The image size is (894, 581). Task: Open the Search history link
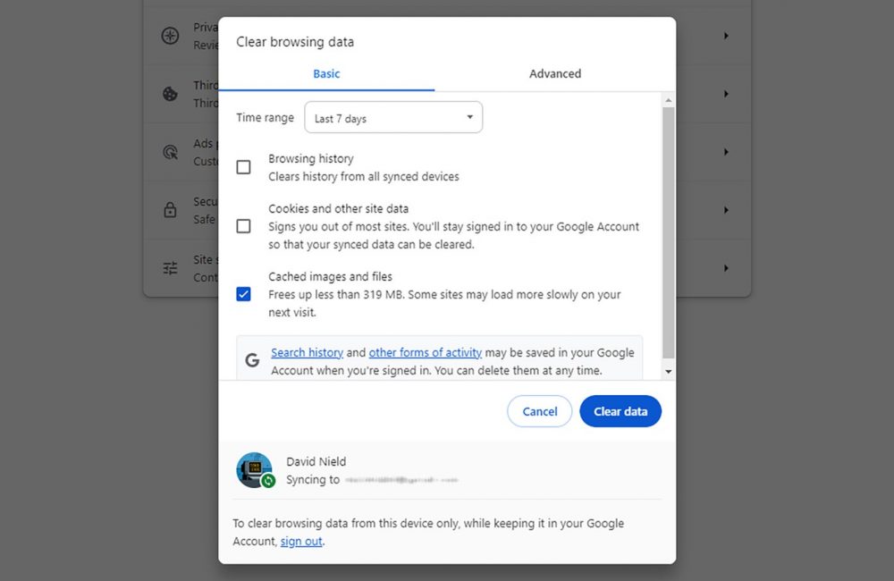307,353
